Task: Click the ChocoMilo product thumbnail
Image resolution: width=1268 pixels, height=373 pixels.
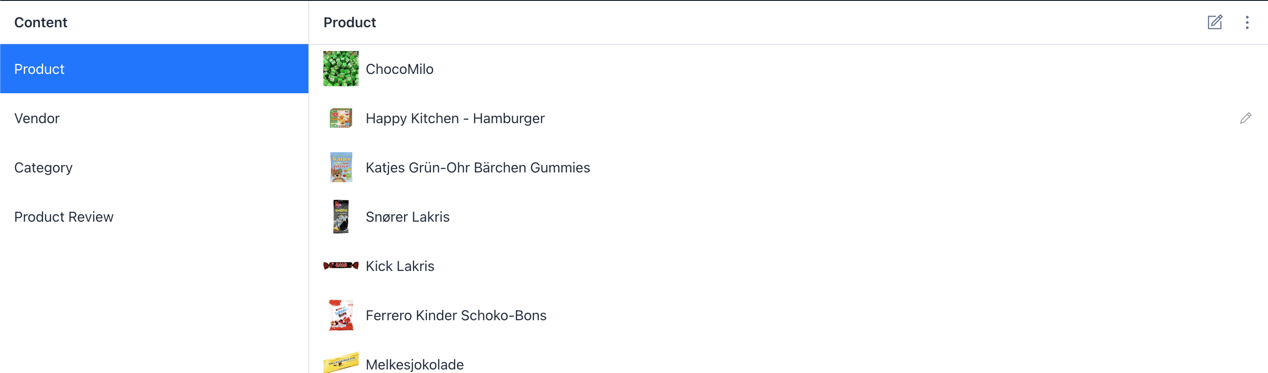Action: 341,69
